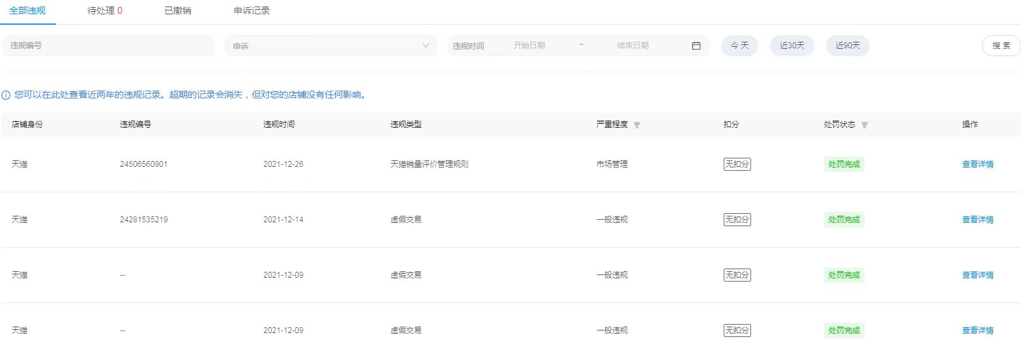
Task: Select the 今天 quick filter
Action: [739, 46]
